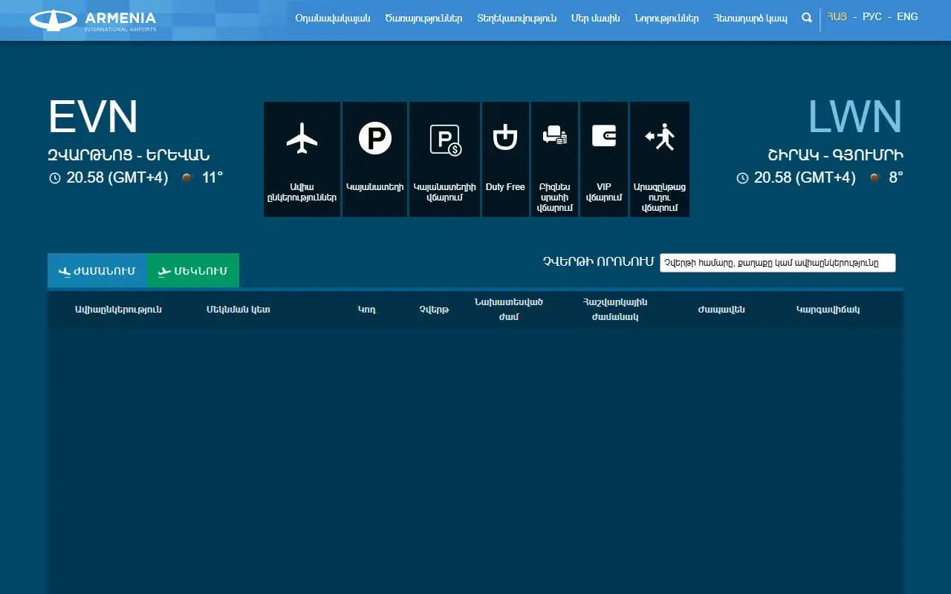Open the fast track payment tile
This screenshot has width=951, height=594.
(x=660, y=159)
